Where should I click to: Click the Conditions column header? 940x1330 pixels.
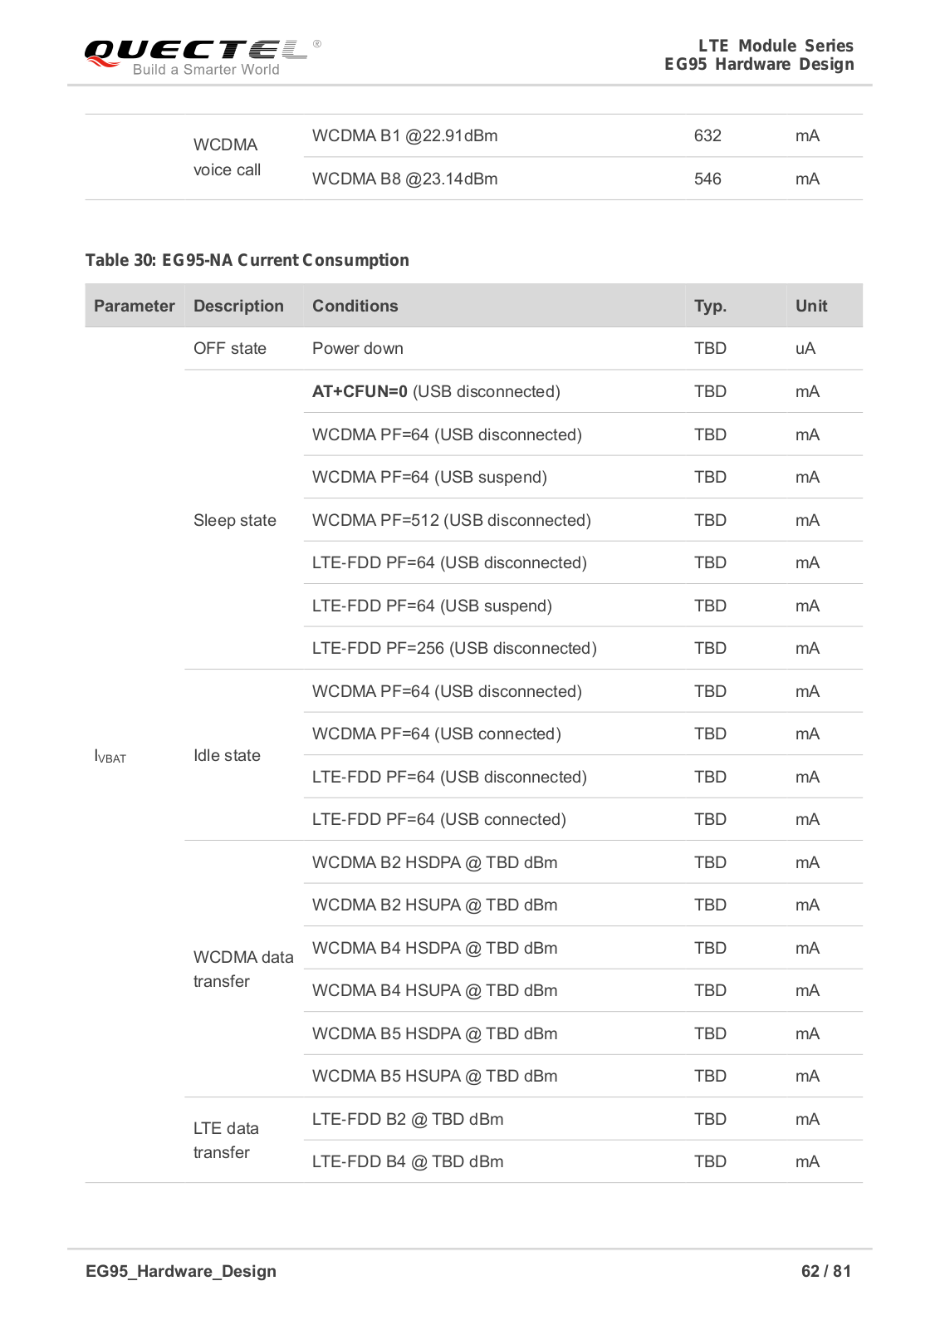(355, 306)
